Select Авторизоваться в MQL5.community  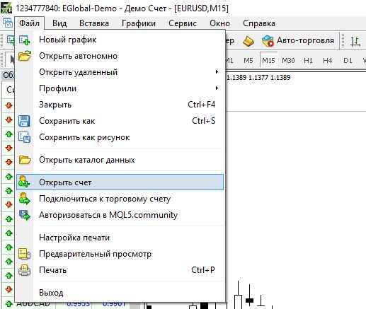click(120, 215)
